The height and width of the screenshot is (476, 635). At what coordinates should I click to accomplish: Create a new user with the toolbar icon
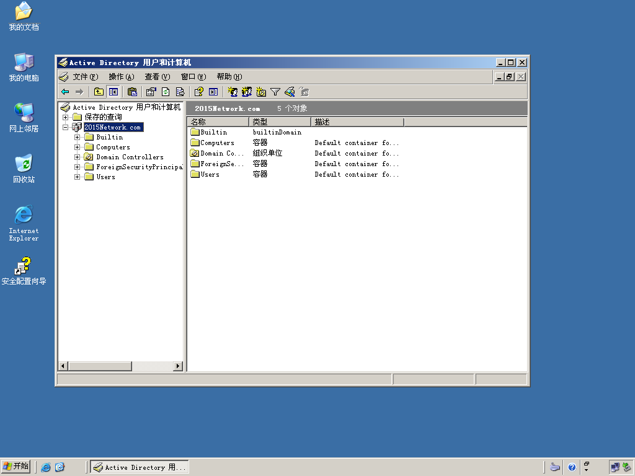click(x=233, y=92)
